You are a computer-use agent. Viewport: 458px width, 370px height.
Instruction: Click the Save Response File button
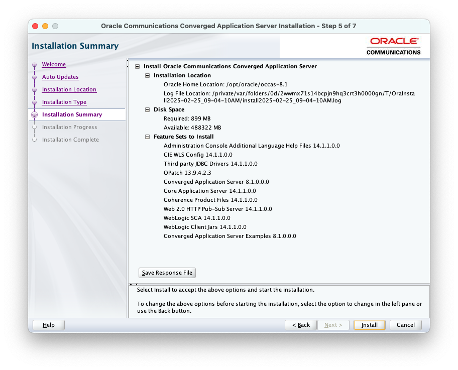coord(167,273)
